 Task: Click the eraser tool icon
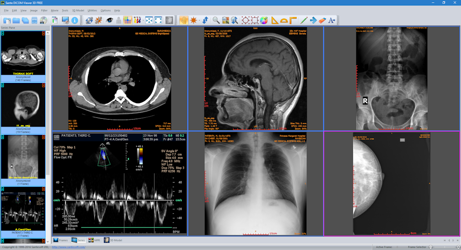[322, 20]
